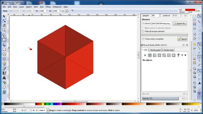
Task: Select the Text tool in toolbox
Action: (4, 78)
